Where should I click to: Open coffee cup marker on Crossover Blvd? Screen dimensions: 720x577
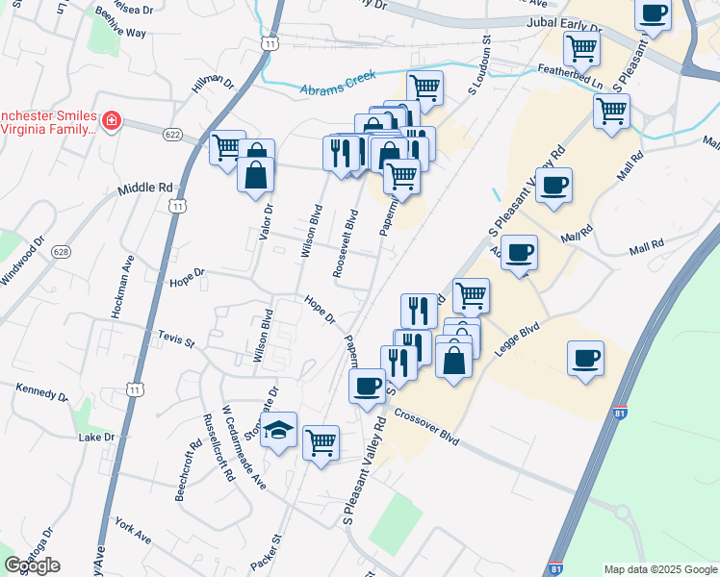click(367, 388)
